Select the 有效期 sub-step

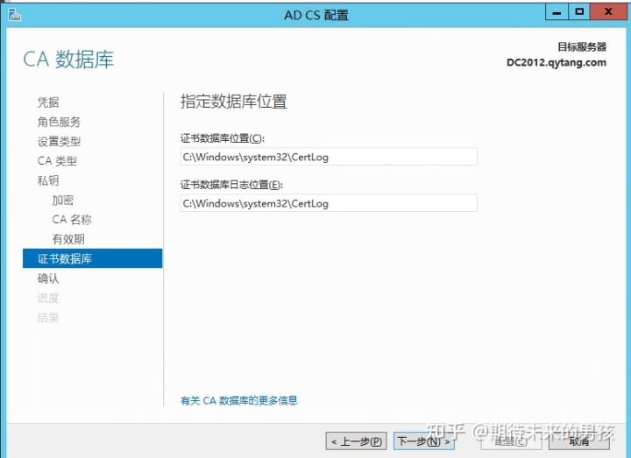[68, 239]
